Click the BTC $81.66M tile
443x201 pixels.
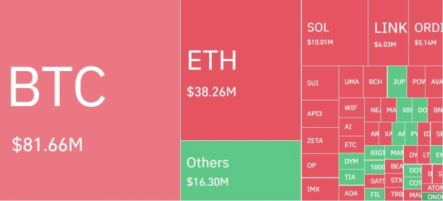click(90, 100)
